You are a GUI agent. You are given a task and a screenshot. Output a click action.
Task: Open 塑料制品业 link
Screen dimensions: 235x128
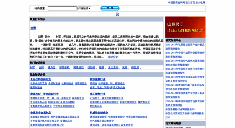pyautogui.click(x=96, y=106)
